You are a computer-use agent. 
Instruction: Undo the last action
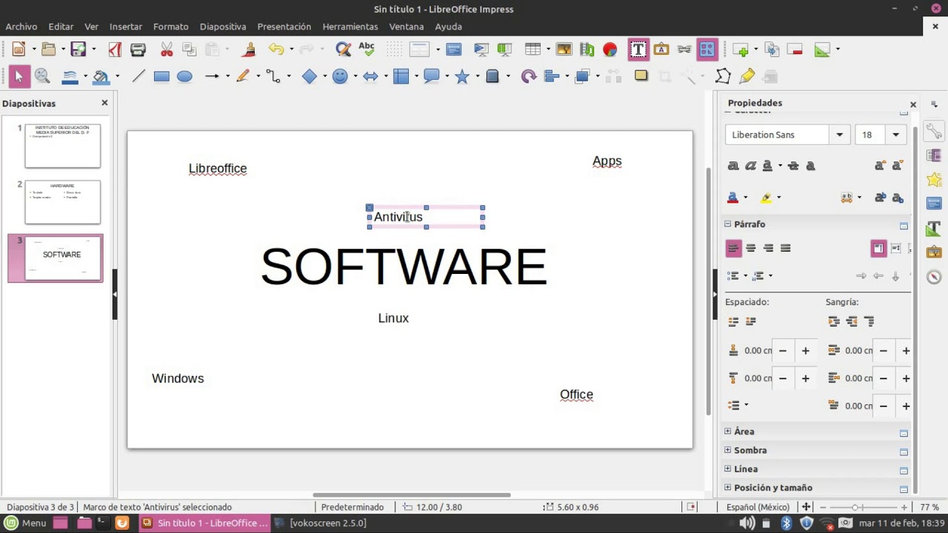click(276, 50)
